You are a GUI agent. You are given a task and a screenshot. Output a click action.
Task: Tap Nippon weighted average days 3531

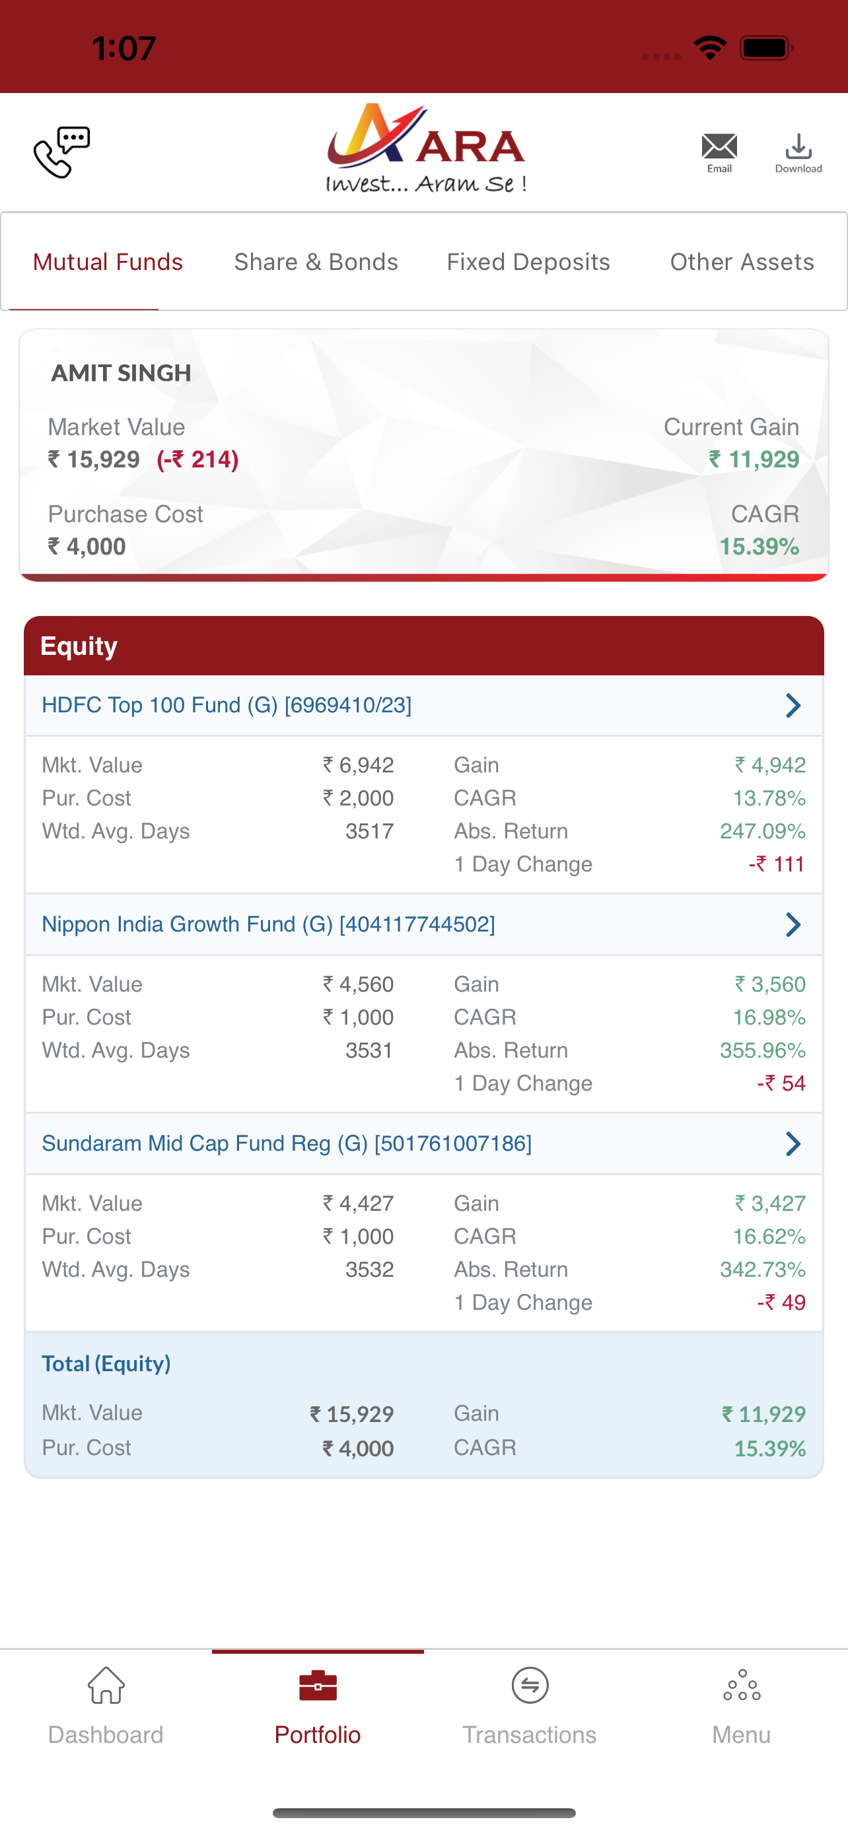click(370, 1051)
